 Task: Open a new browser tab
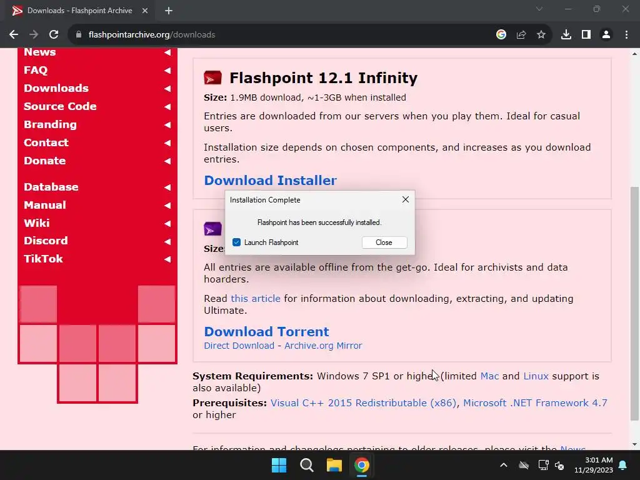169,11
